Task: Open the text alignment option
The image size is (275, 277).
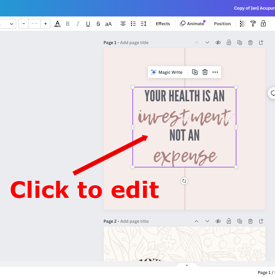Action: click(x=123, y=24)
